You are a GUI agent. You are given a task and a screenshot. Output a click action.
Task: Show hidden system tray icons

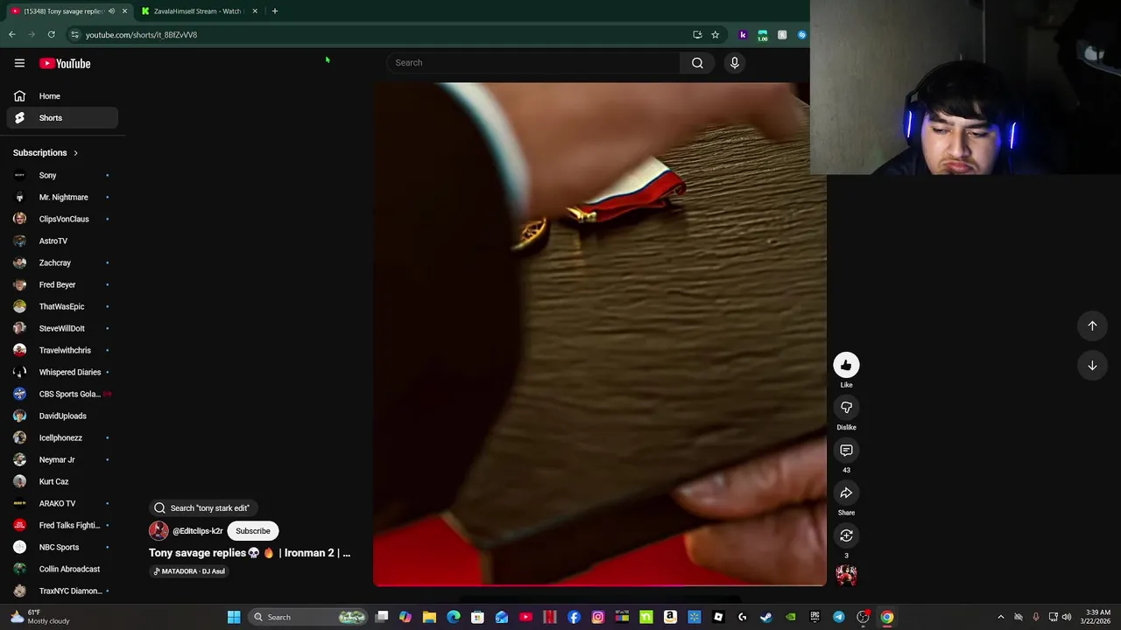[1001, 618]
